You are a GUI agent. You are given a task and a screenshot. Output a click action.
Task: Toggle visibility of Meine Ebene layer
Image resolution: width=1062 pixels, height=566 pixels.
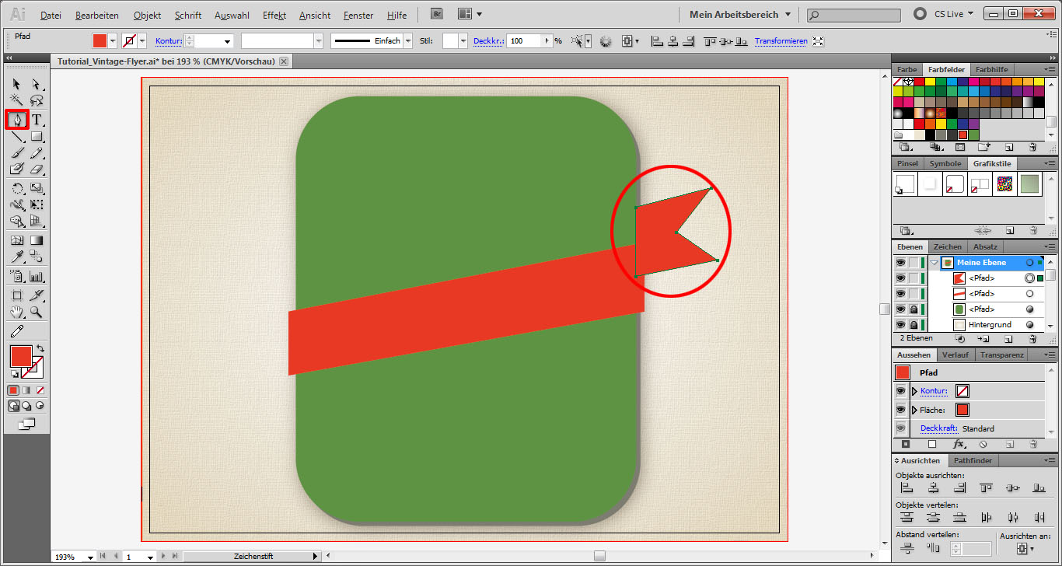click(900, 263)
